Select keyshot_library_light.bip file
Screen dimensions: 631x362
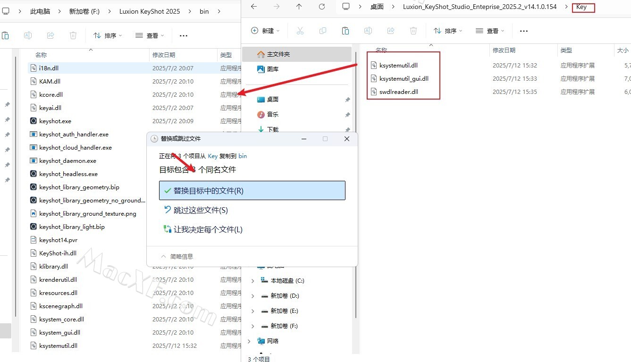72,227
